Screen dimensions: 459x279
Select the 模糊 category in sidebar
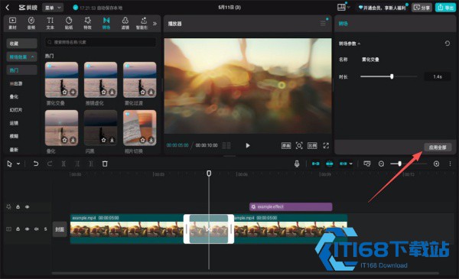click(x=14, y=136)
